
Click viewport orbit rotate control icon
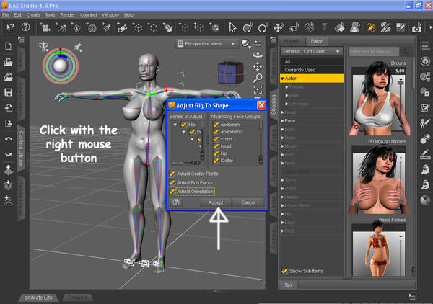(x=258, y=55)
